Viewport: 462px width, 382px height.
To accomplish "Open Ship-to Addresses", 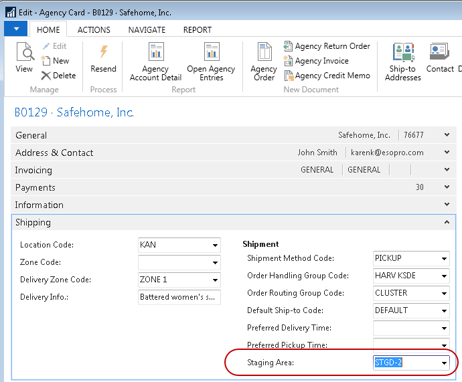I will (x=402, y=62).
